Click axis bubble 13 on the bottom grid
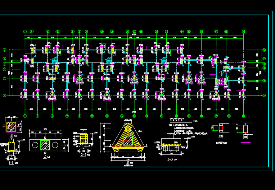 pyautogui.click(x=107, y=116)
